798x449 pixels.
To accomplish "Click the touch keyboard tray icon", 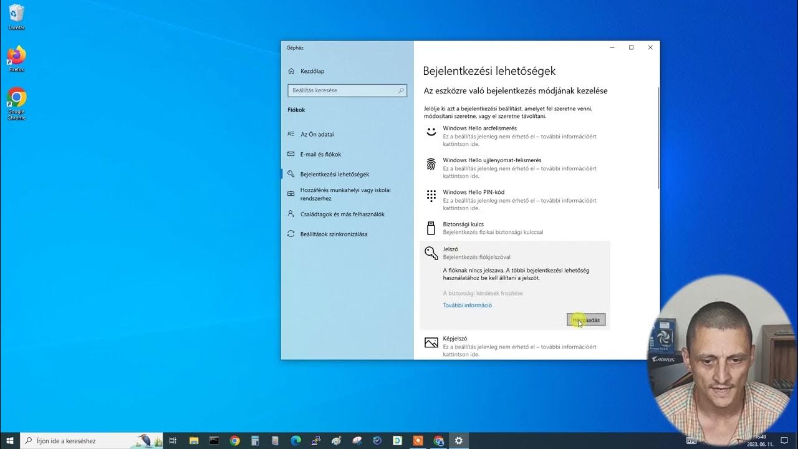I will pos(691,440).
